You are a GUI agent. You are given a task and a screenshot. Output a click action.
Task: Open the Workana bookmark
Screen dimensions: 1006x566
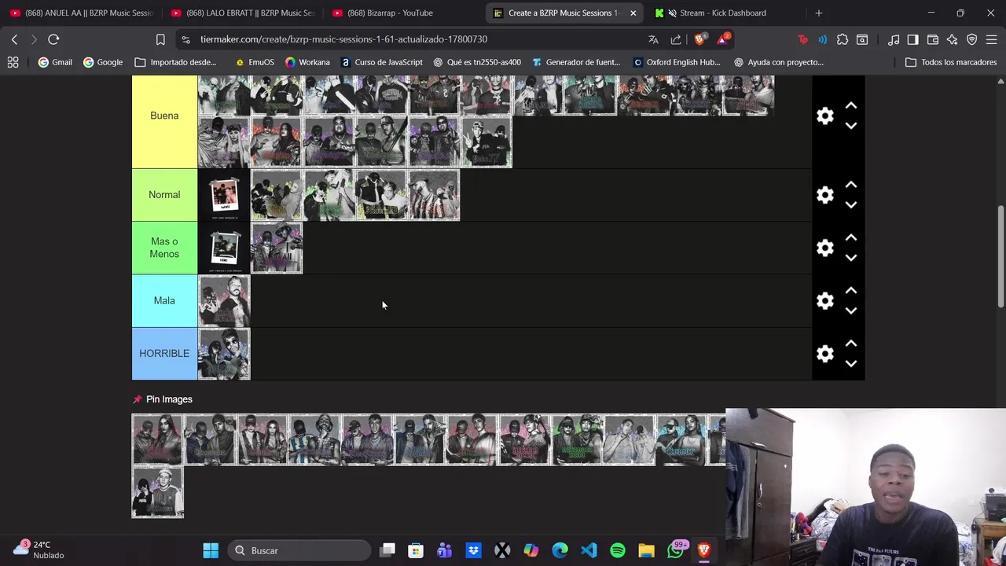click(307, 62)
